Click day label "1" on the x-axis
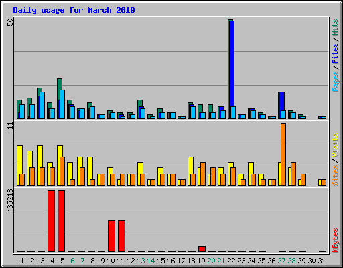 point(22,261)
